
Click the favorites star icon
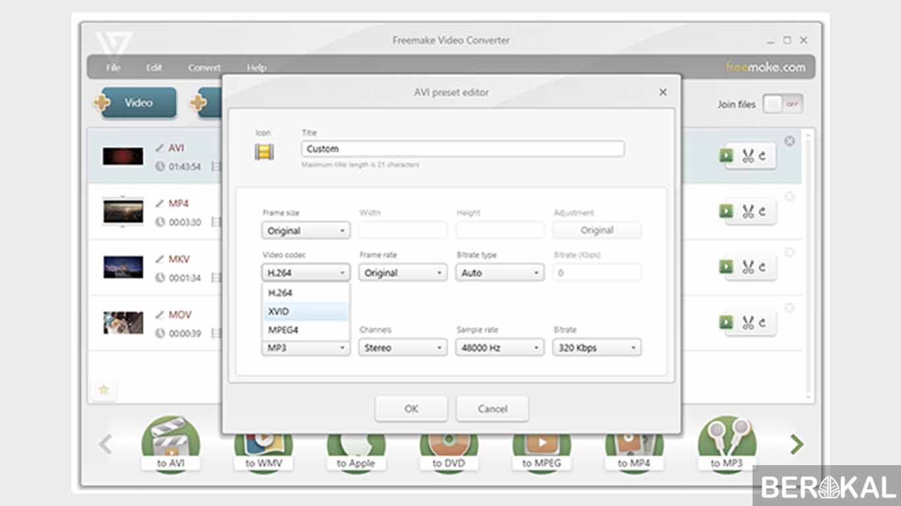[104, 389]
